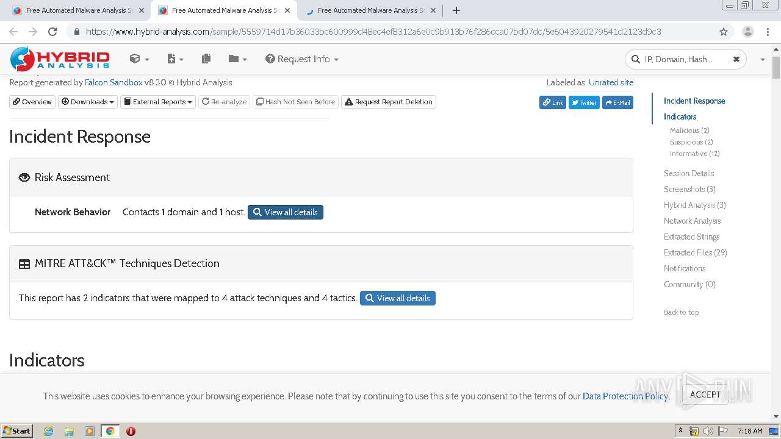The width and height of the screenshot is (781, 439).
Task: Open the folder dropdown in navbar
Action: (x=237, y=59)
